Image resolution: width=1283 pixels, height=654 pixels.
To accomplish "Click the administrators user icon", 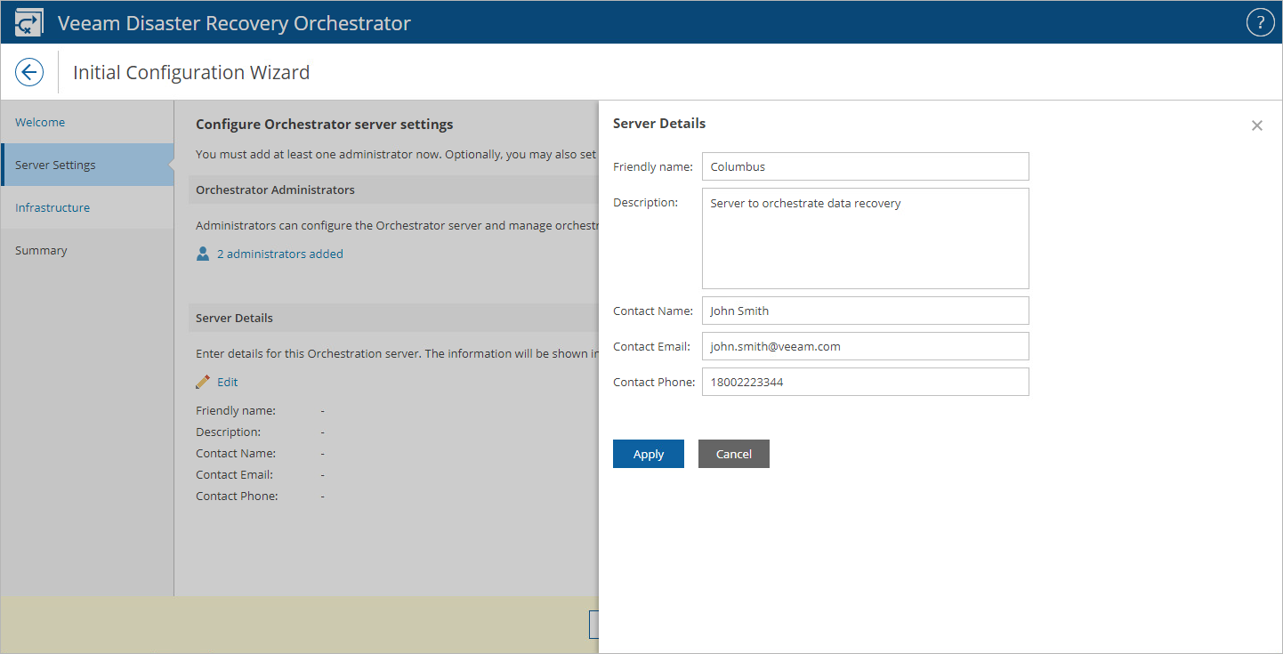I will [x=203, y=254].
